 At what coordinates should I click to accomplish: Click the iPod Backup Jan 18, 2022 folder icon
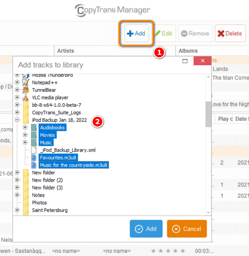tap(26, 120)
